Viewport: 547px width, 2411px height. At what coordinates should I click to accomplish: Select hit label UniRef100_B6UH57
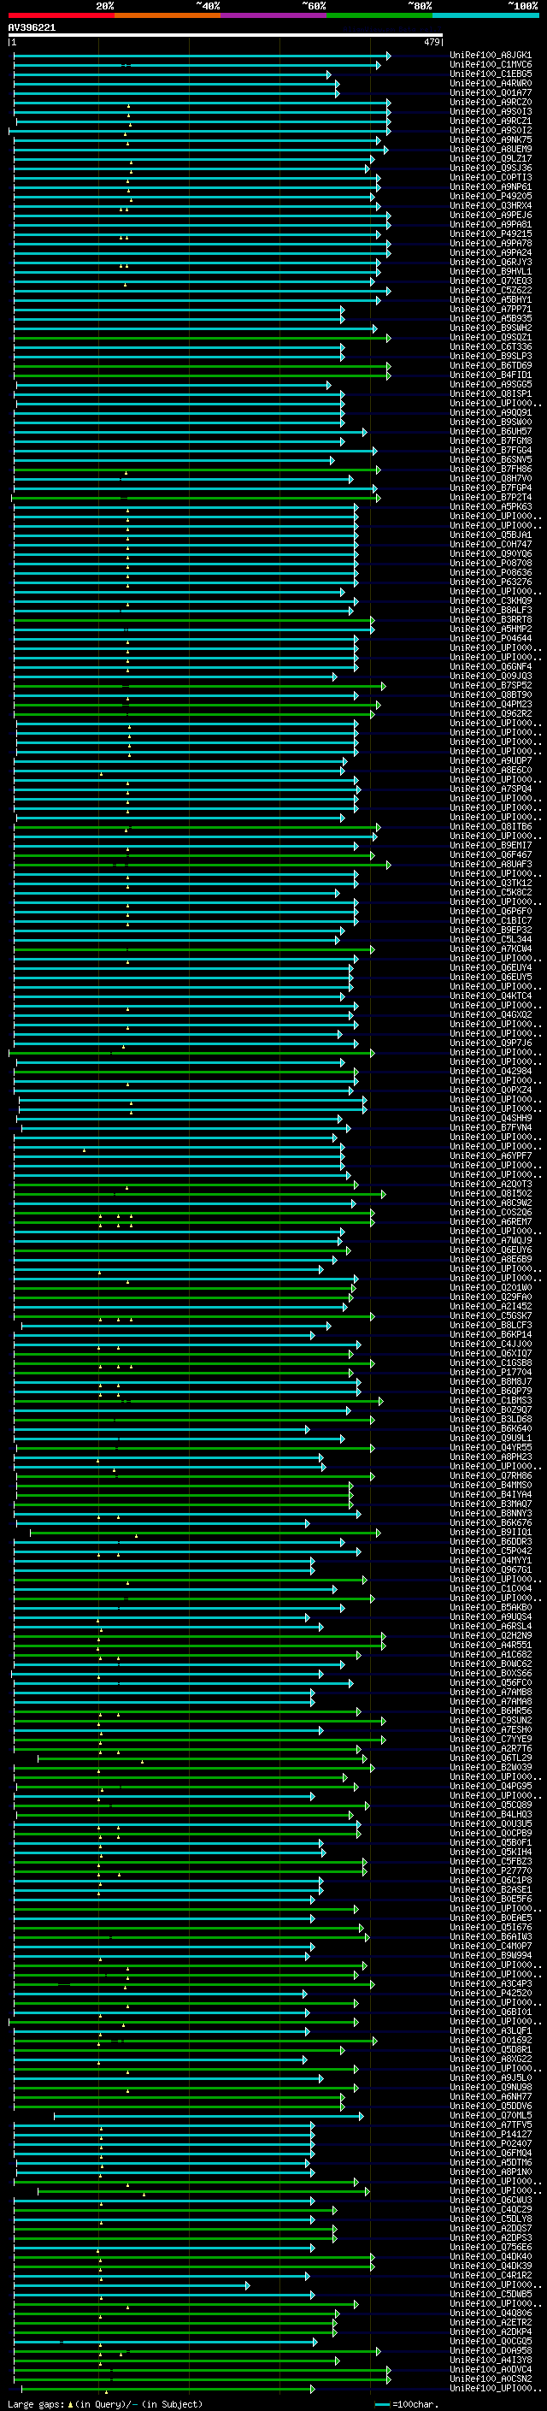pyautogui.click(x=491, y=431)
